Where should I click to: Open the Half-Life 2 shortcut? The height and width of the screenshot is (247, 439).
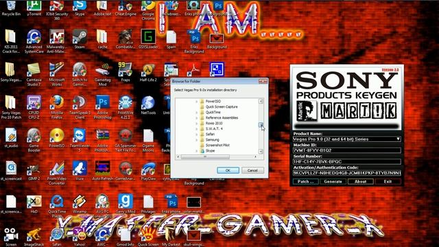pyautogui.click(x=148, y=71)
